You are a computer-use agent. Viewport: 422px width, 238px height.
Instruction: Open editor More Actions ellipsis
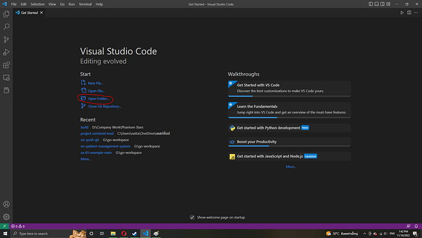point(416,13)
